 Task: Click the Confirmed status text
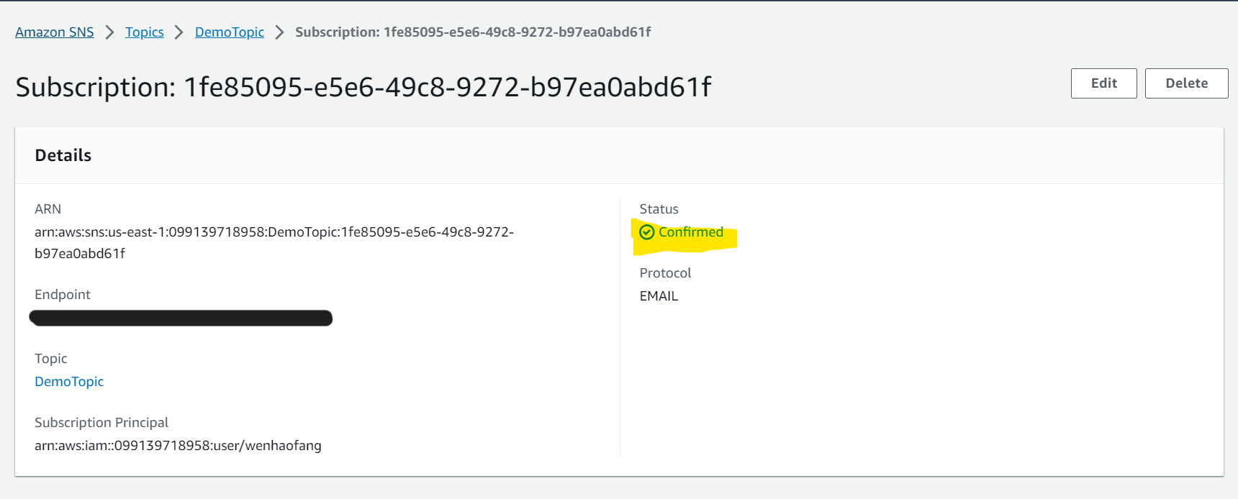tap(691, 232)
